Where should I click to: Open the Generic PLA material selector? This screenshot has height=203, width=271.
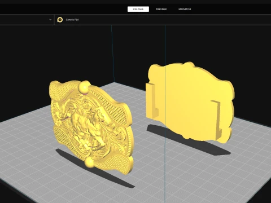(x=72, y=20)
